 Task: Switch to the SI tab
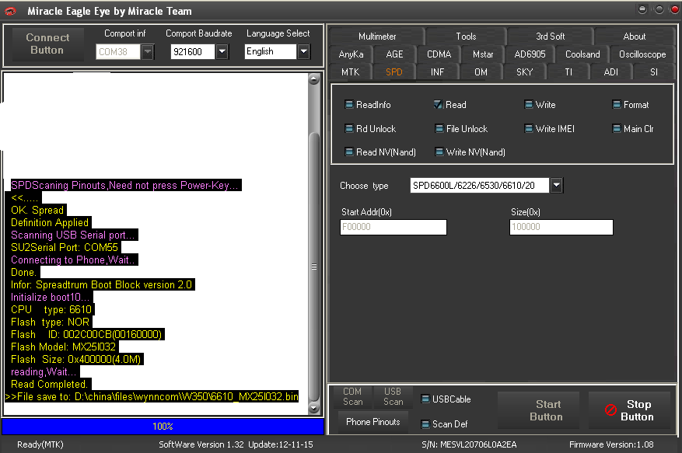654,72
